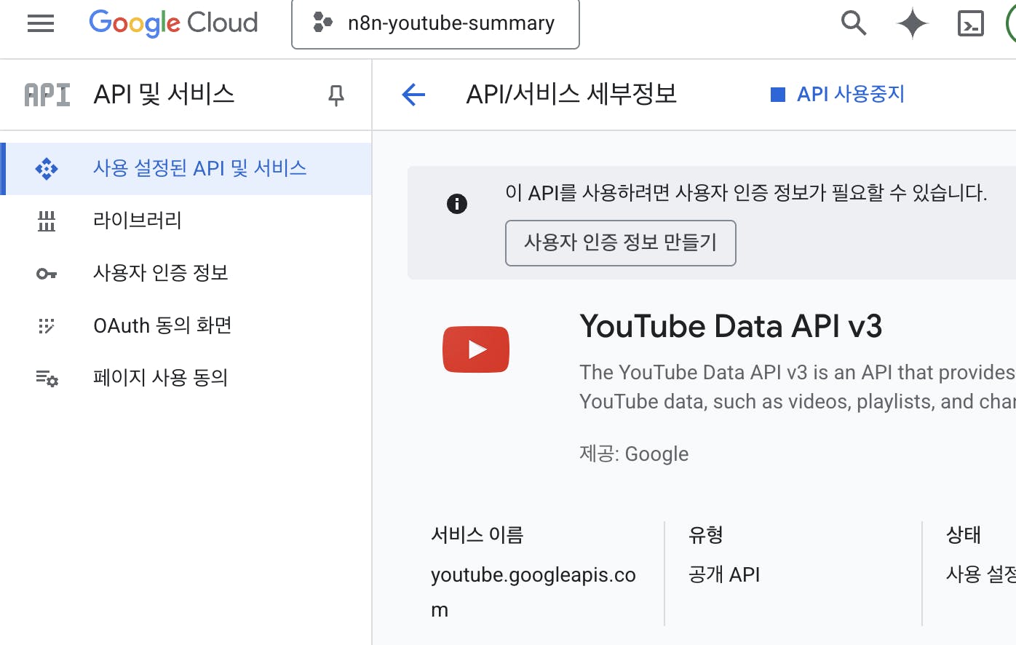
Task: Select 사용 설정된 API 및 서비스 menu item
Action: [186, 169]
